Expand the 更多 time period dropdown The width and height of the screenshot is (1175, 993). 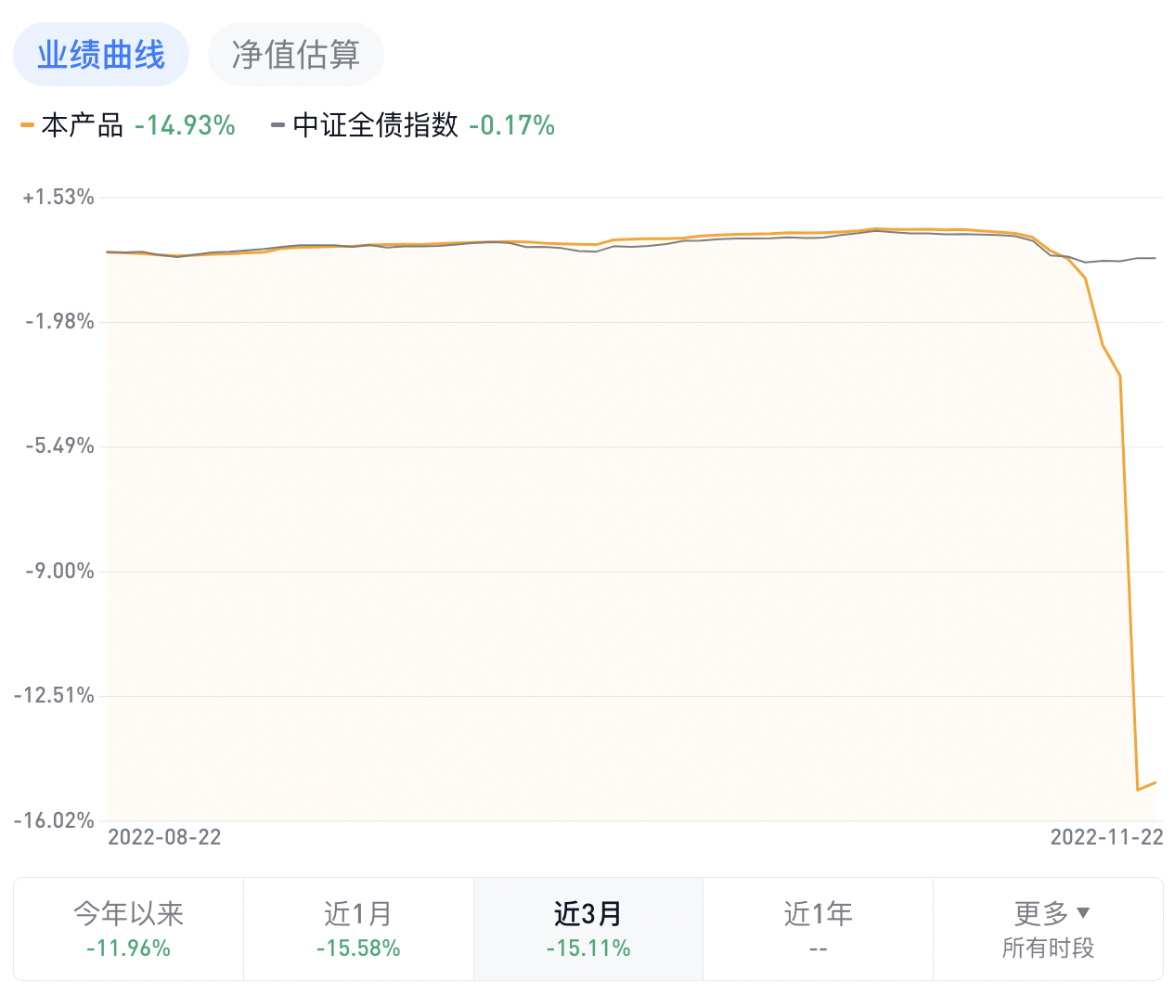[x=1048, y=928]
